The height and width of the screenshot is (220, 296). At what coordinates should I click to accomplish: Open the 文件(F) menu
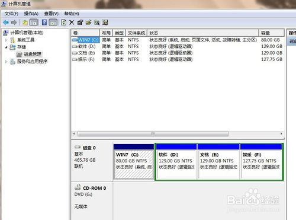click(x=11, y=14)
